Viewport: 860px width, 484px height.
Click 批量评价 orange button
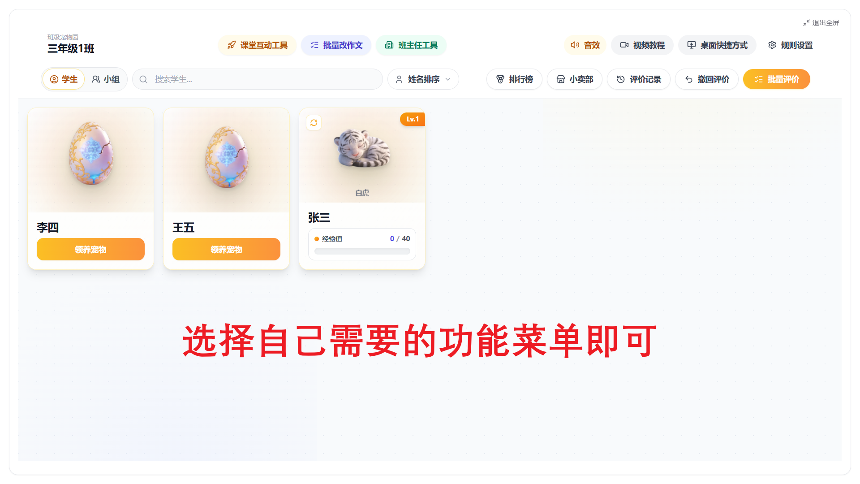(777, 79)
